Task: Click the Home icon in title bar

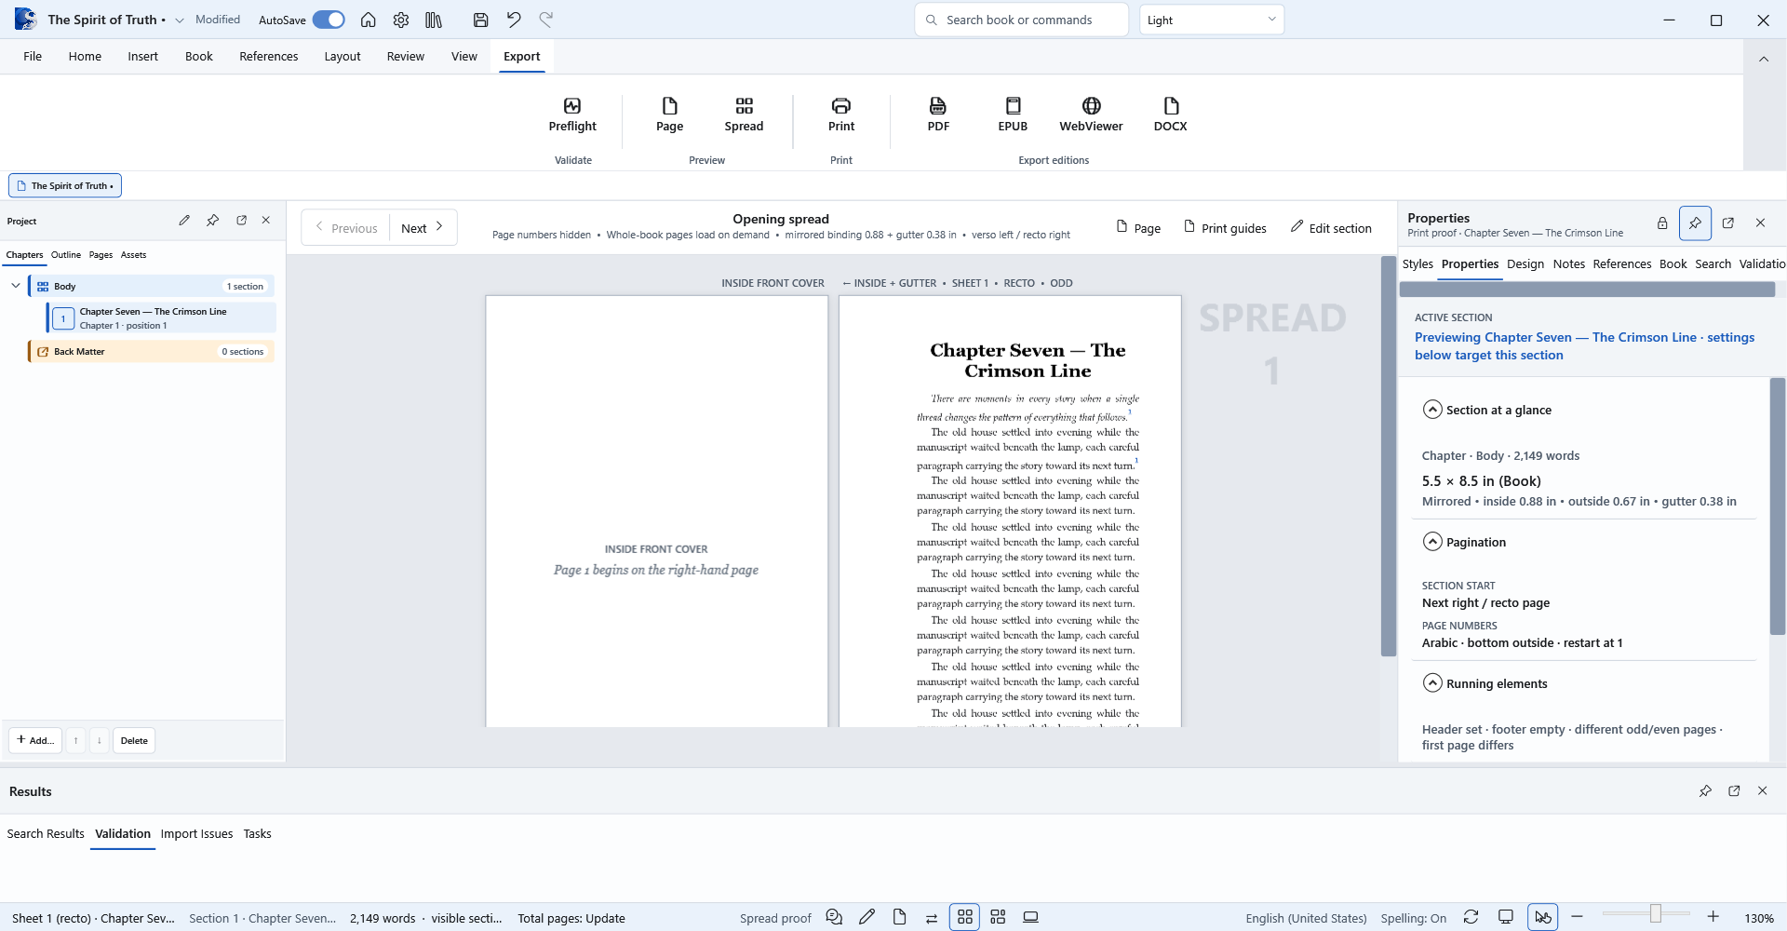Action: coord(369,20)
